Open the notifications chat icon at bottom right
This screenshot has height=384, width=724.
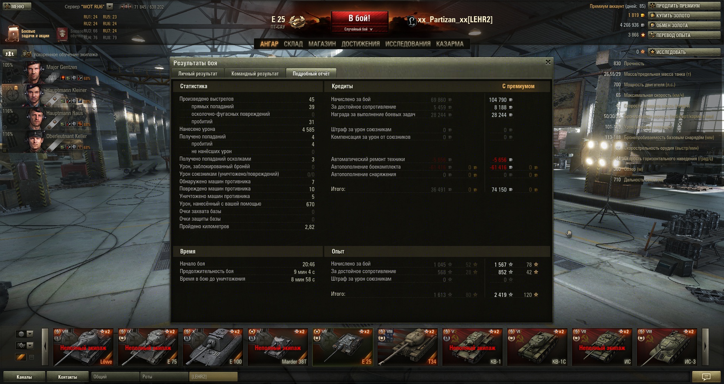point(706,376)
